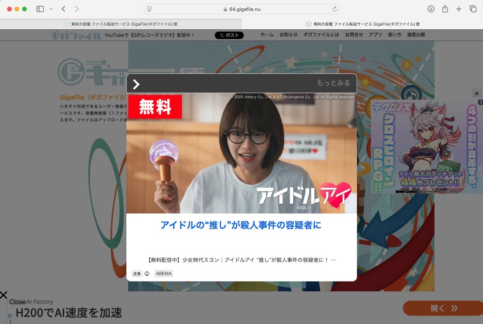The image size is (483, 324).
Task: Open a new tab with plus icon
Action: [x=459, y=9]
